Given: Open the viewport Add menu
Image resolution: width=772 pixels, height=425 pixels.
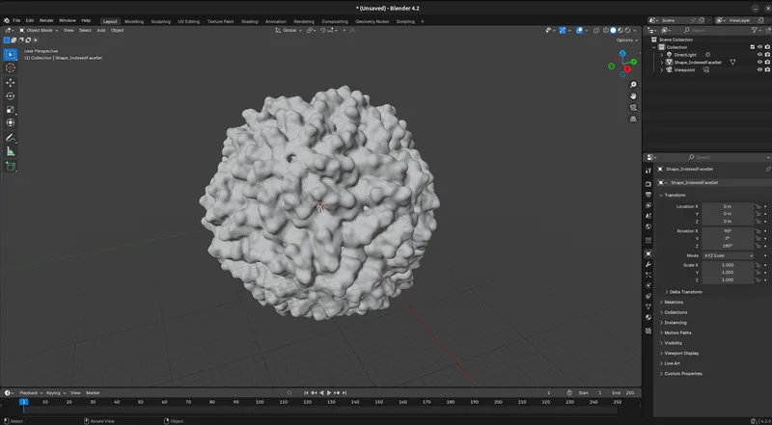Looking at the screenshot, I should (101, 31).
